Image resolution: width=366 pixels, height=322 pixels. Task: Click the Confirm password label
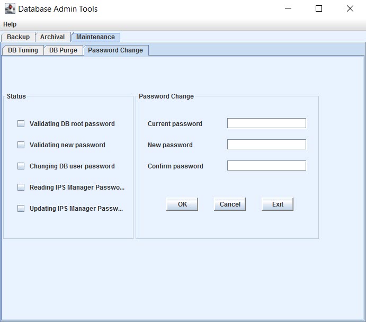coord(175,166)
